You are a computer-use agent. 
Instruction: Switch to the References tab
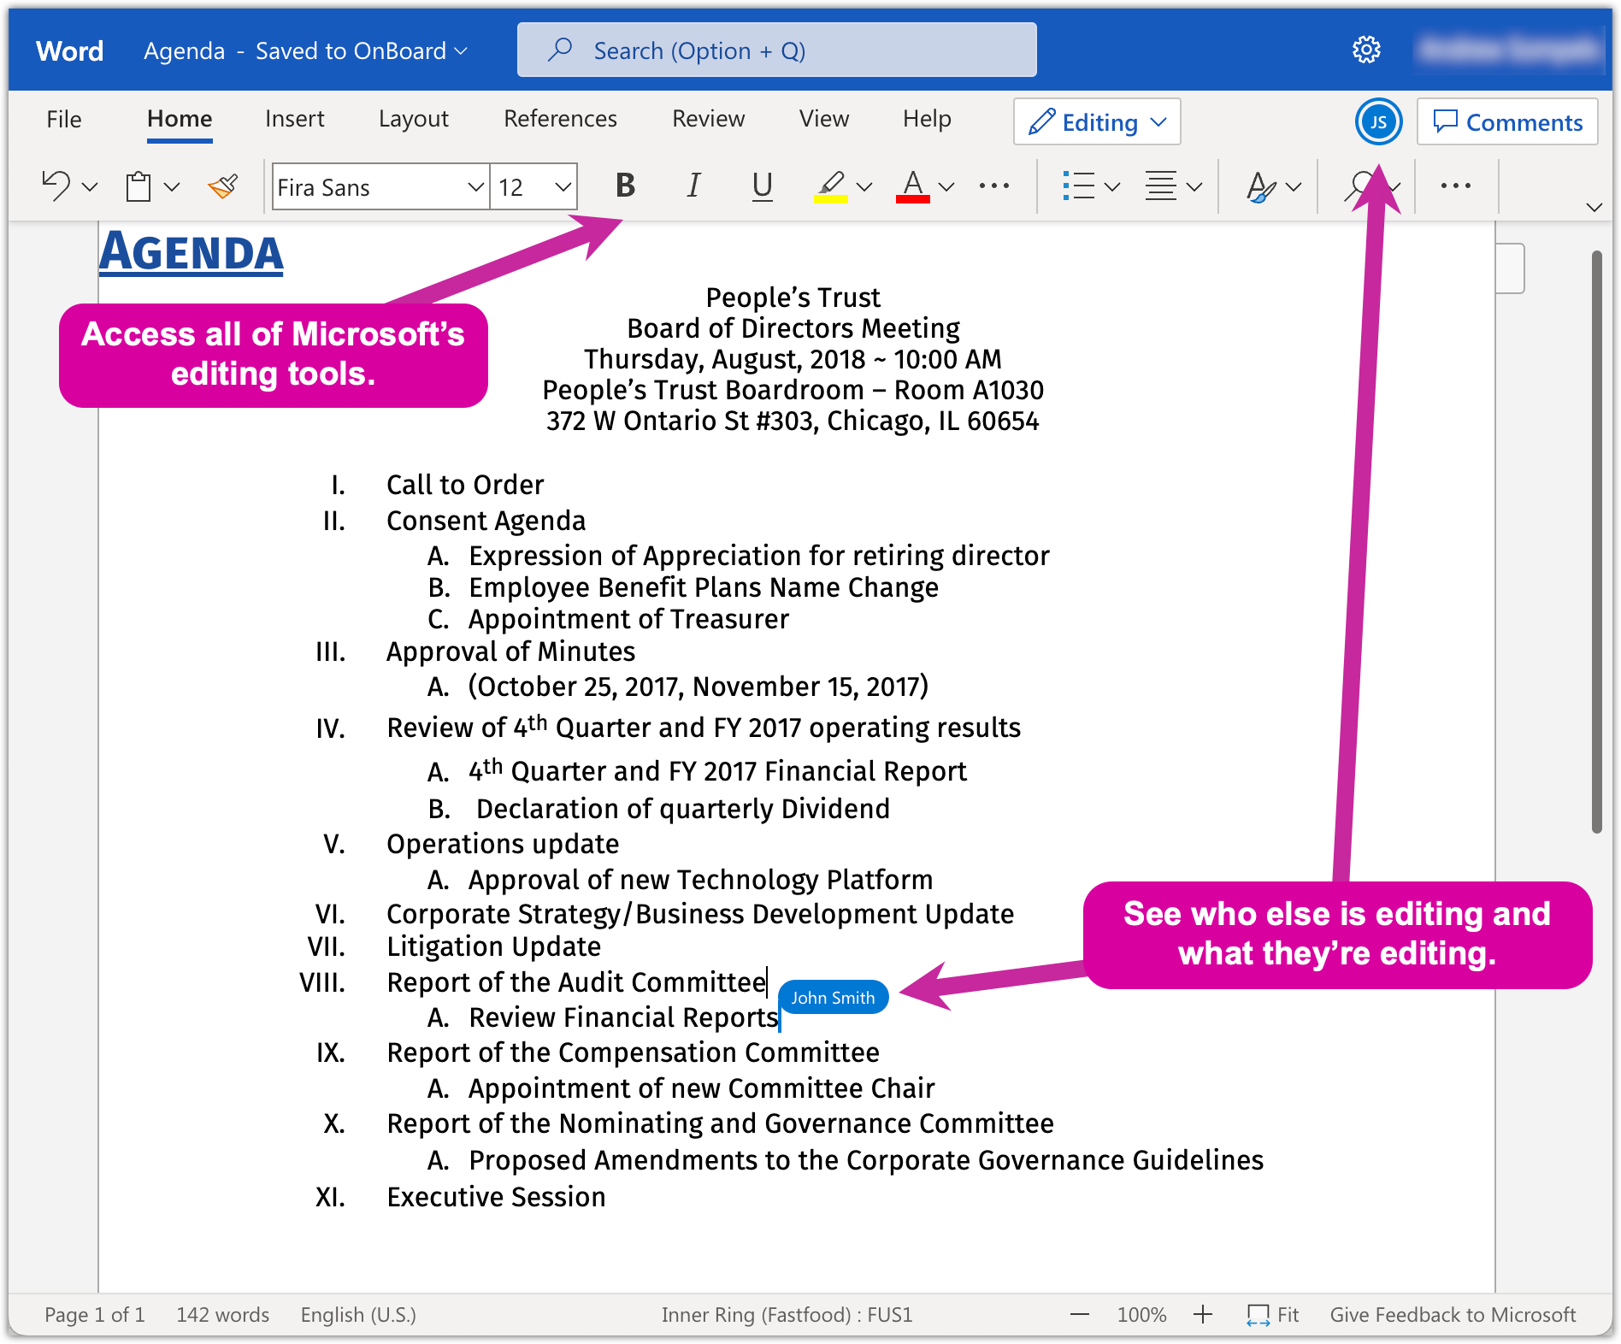point(560,119)
